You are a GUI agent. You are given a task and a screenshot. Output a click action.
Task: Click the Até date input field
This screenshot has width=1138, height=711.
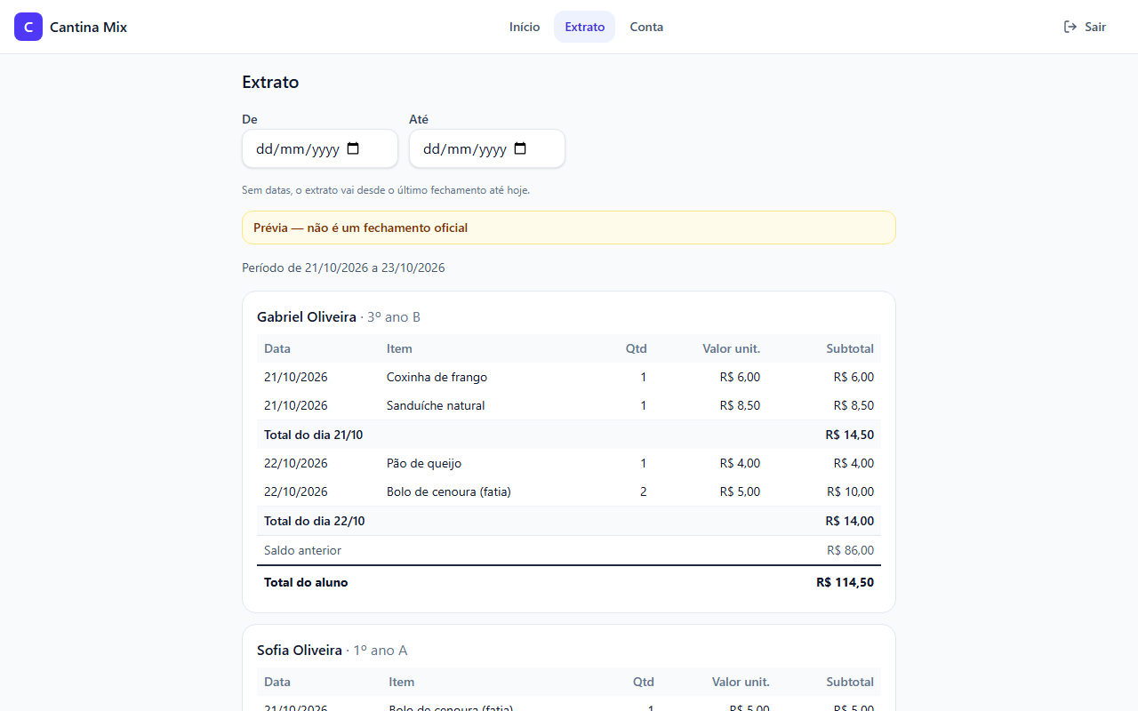[x=487, y=148]
